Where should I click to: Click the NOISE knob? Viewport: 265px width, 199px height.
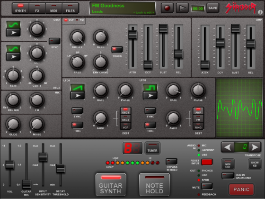(37, 124)
